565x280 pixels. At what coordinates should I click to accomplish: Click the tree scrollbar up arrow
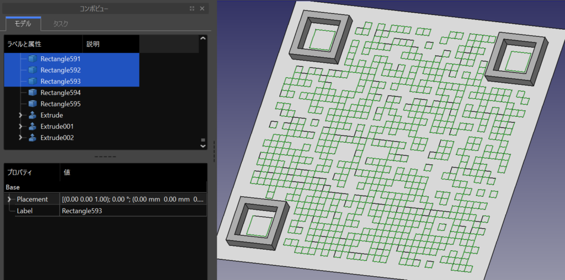pyautogui.click(x=203, y=38)
